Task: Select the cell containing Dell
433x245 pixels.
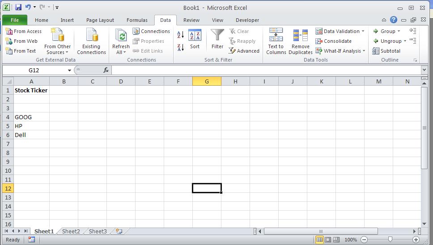Action: (x=31, y=135)
